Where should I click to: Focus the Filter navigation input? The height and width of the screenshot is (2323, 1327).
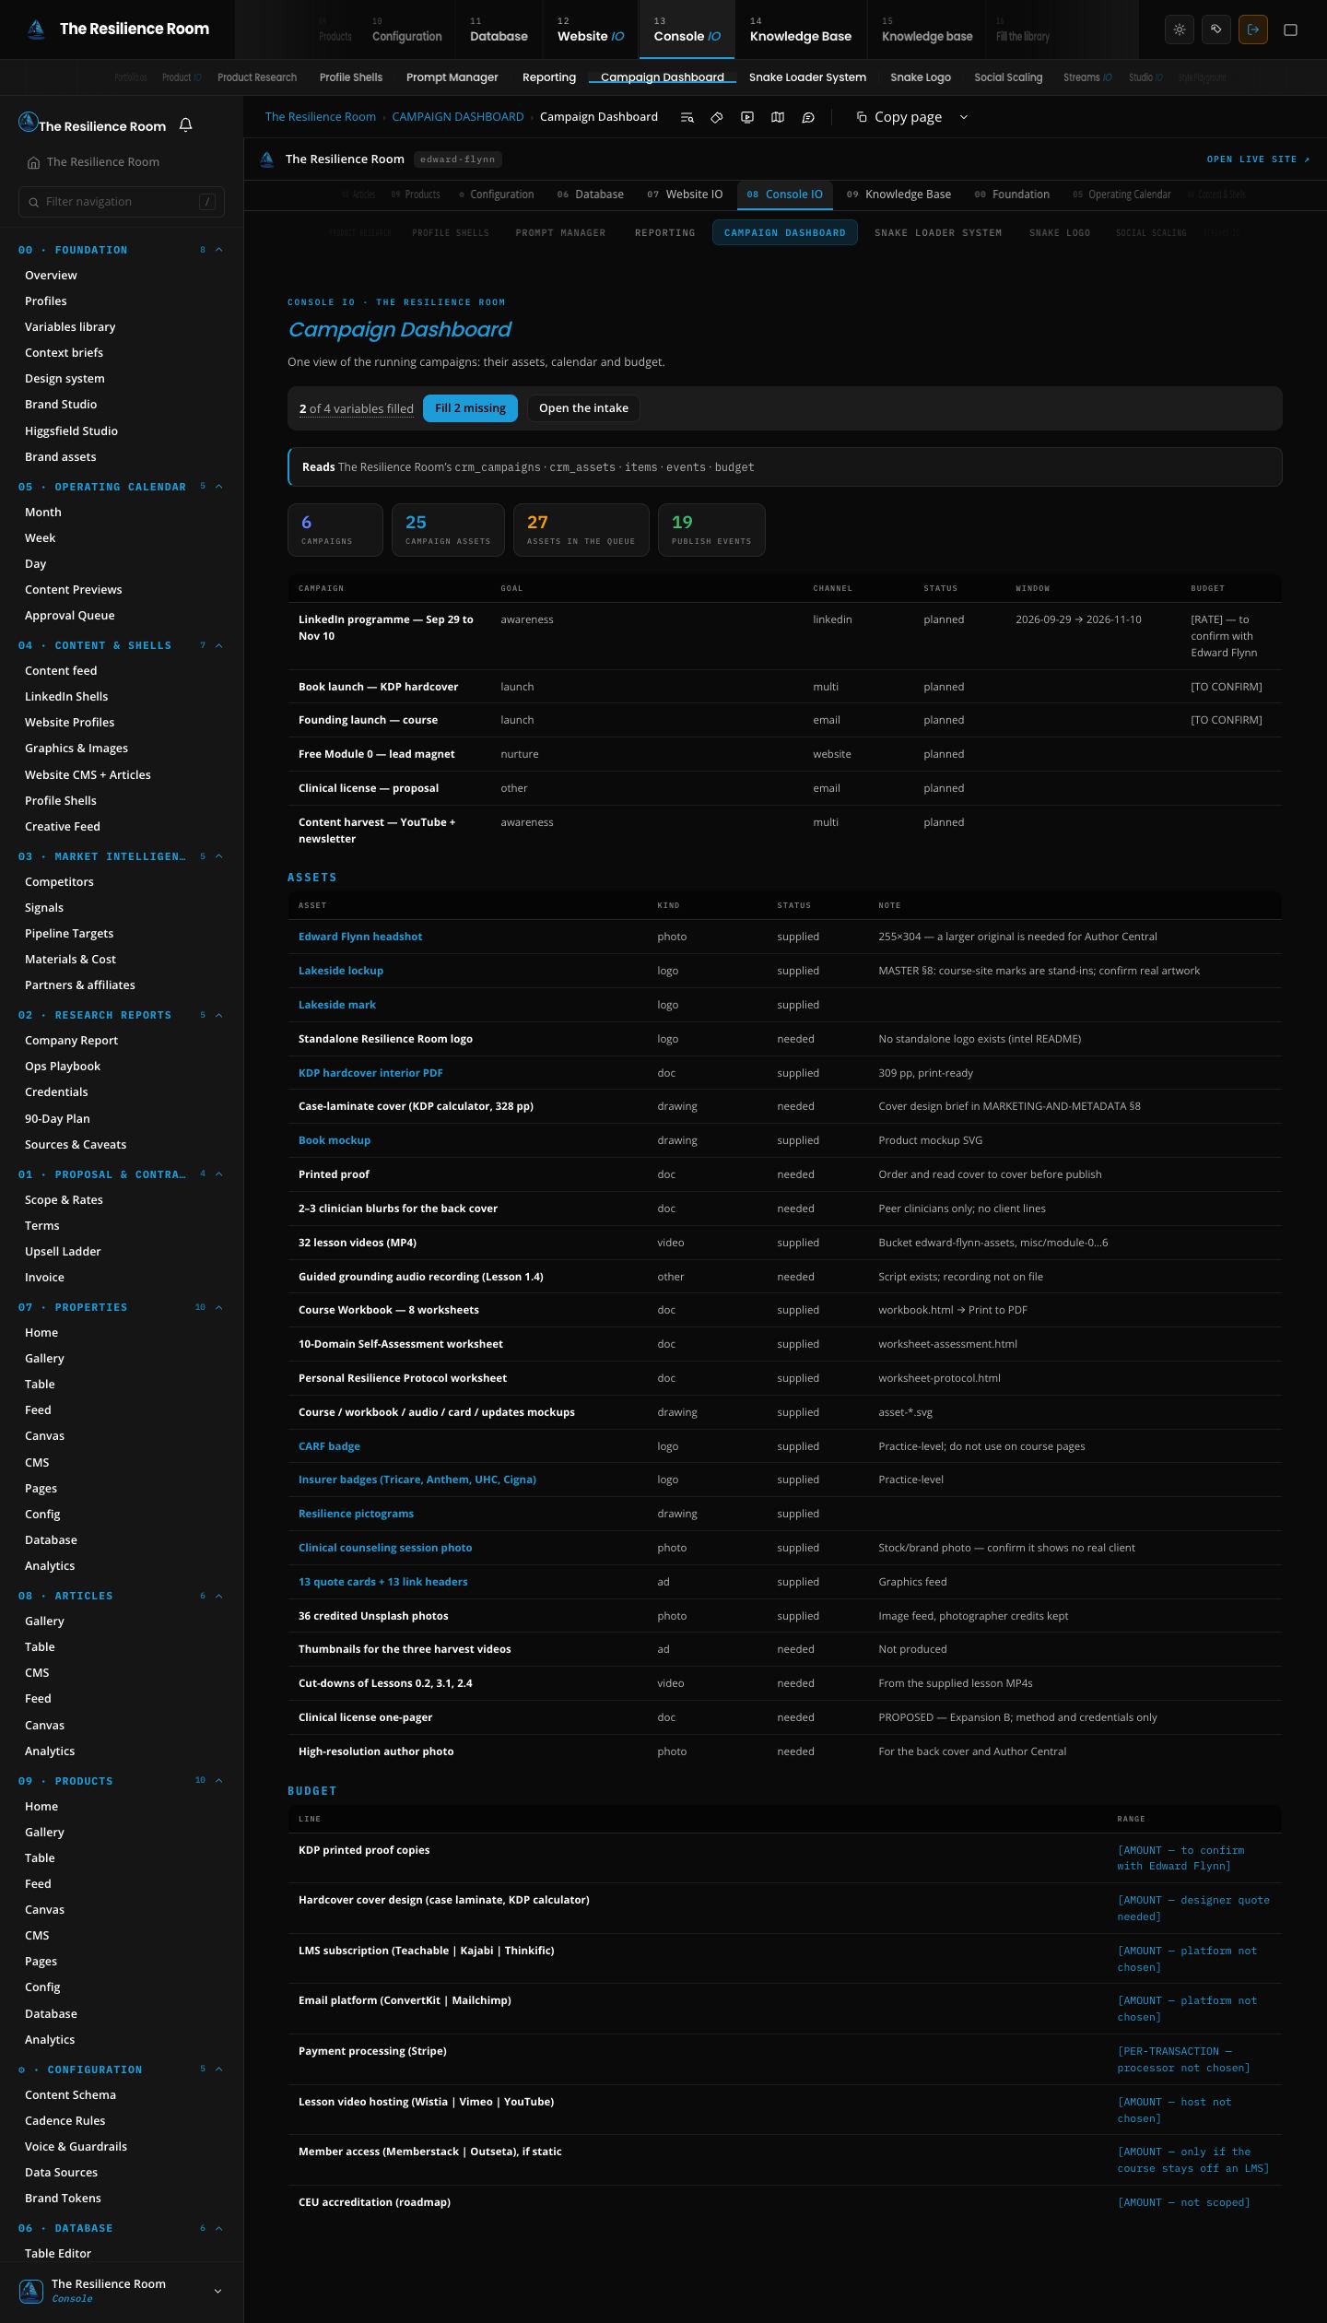122,202
